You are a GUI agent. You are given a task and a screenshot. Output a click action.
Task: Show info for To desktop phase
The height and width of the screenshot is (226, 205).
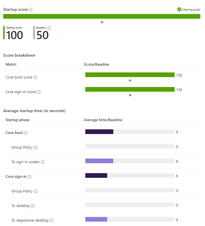[x=33, y=206]
